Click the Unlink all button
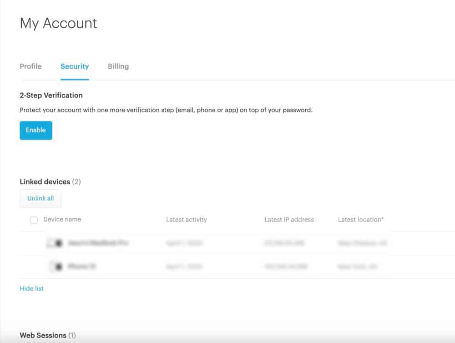The image size is (455, 343). [40, 198]
